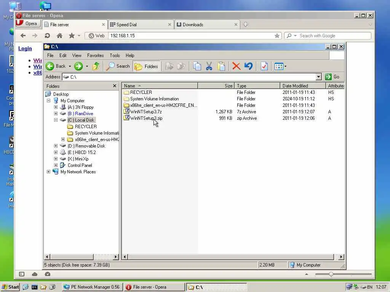The height and width of the screenshot is (292, 390).
Task: Expand the Control Panel tree node
Action: [56, 165]
